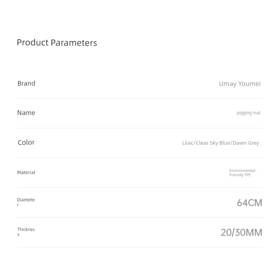The height and width of the screenshot is (277, 280).
Task: Click the Umay Youmei brand value
Action: (x=240, y=84)
